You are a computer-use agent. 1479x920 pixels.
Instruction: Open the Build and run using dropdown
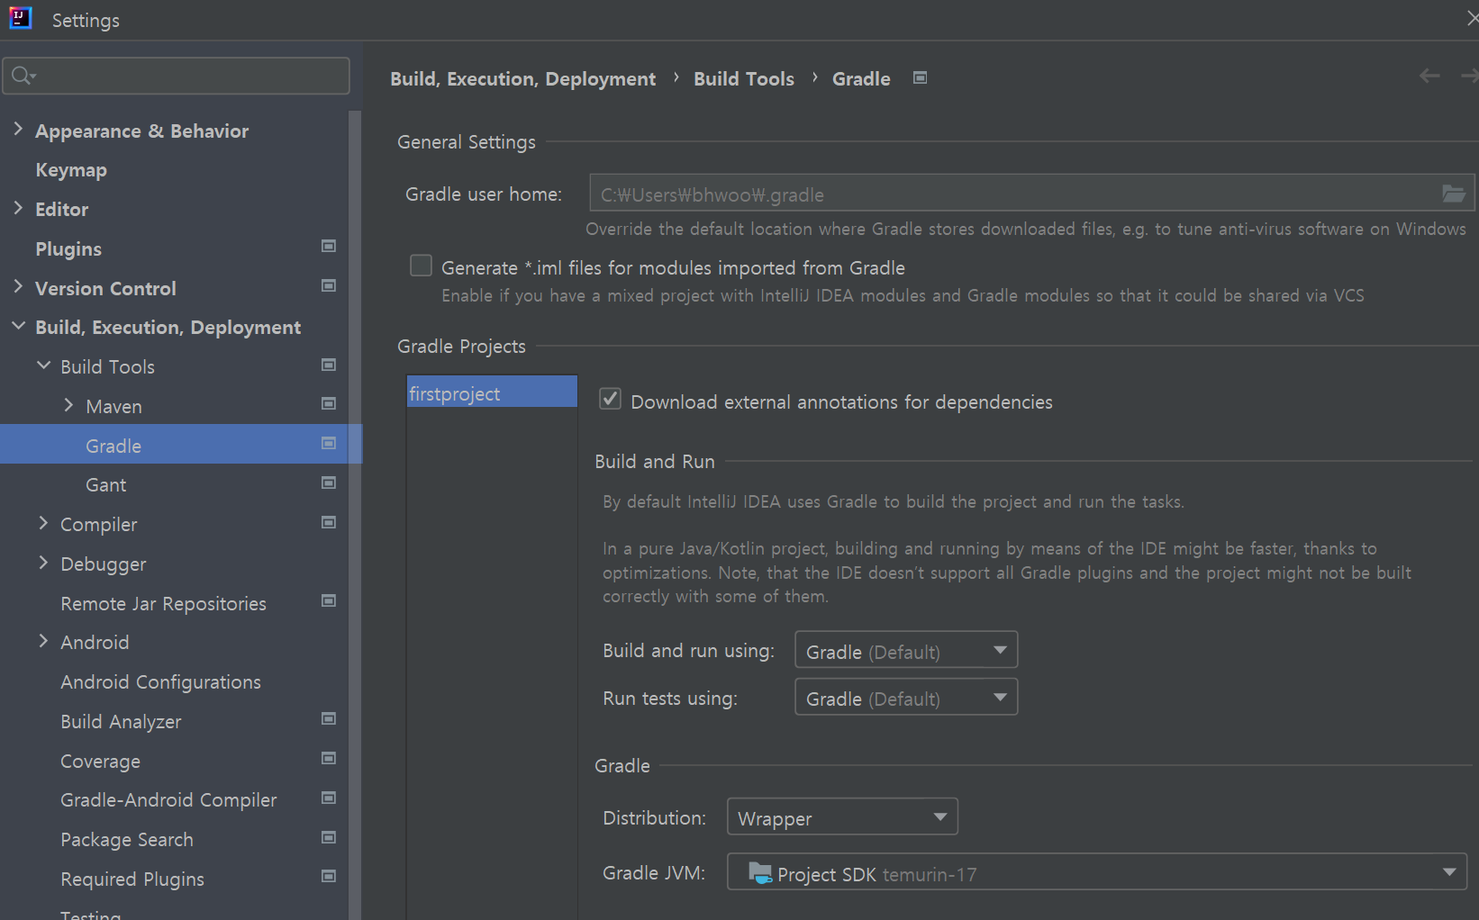click(906, 650)
